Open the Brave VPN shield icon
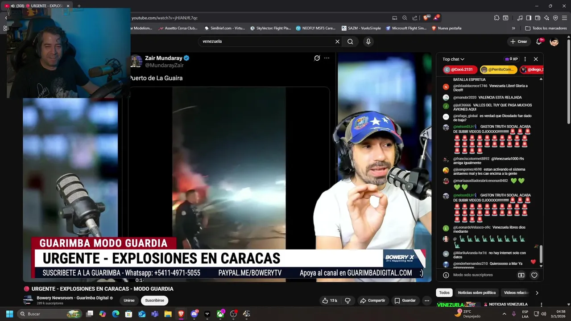This screenshot has width=571, height=321. 555,18
